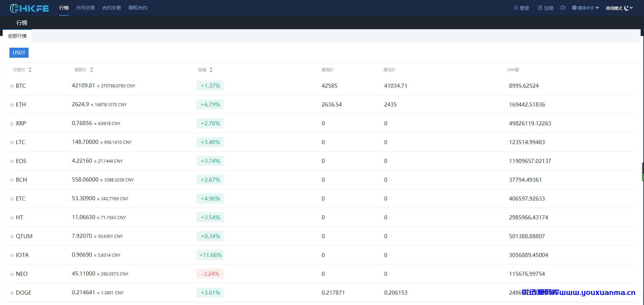This screenshot has height=305, width=644.
Task: Sort by 交易对 column arrows
Action: (x=30, y=70)
